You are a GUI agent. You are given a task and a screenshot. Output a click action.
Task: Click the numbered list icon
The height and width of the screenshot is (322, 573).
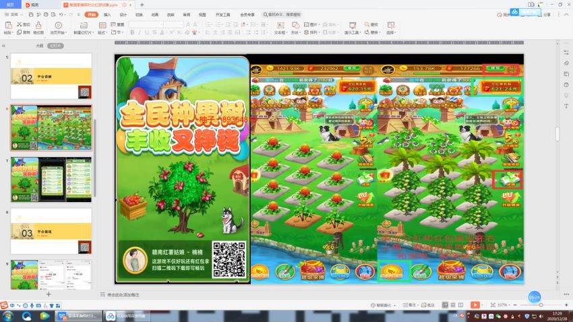click(x=218, y=24)
